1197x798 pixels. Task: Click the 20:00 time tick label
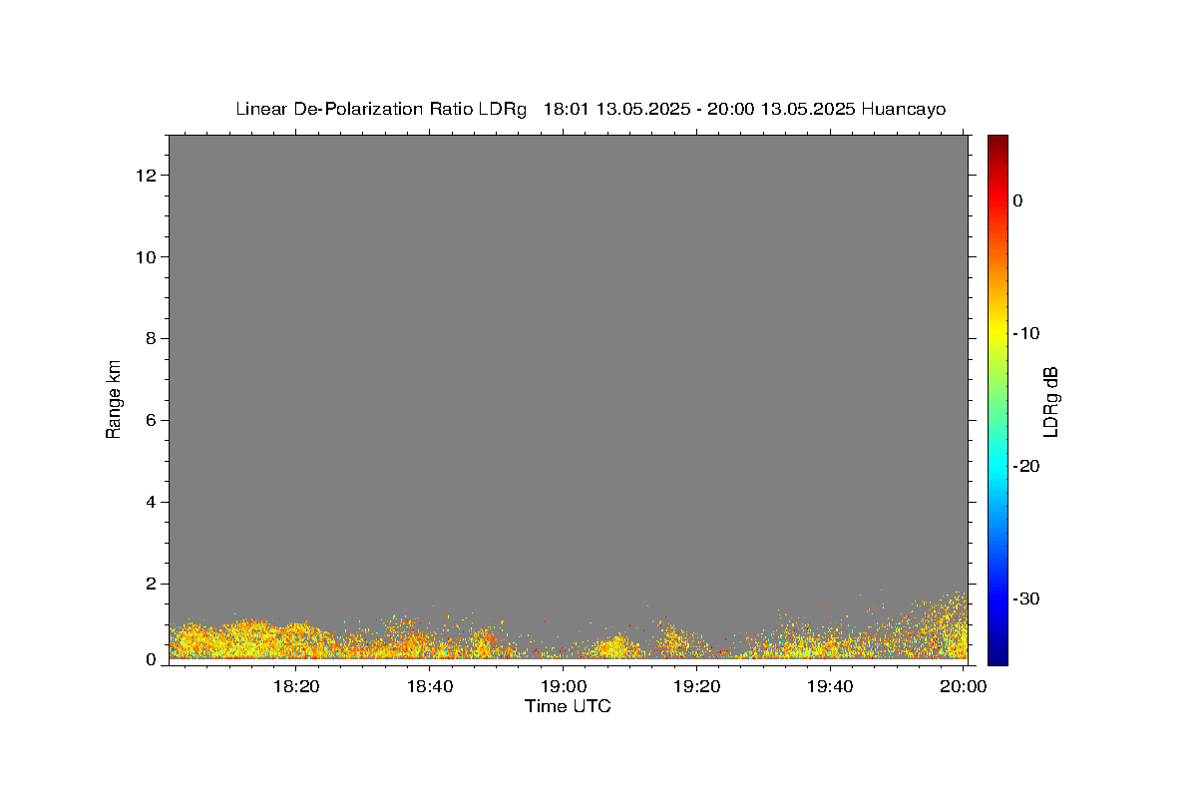coord(964,686)
